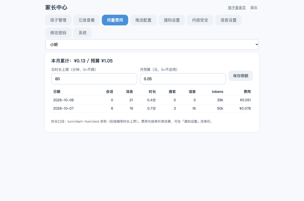
Task: Click the 0.7分 duration cell
Action: pyautogui.click(x=152, y=108)
